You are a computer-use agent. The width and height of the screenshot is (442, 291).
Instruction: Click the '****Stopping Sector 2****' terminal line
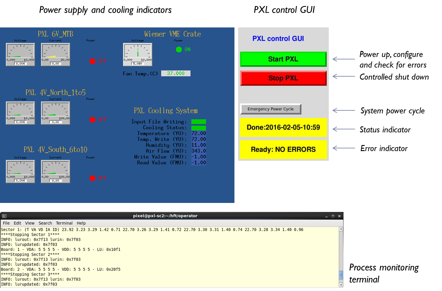[x=30, y=255]
